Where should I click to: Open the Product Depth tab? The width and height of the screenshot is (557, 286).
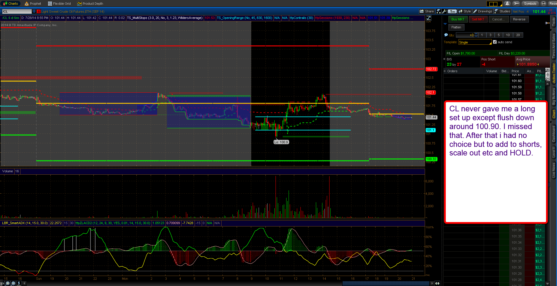[x=90, y=4]
